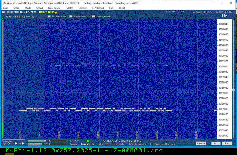This screenshot has height=155, width=237.
Task: Click the Spectrum button
Action: click(201, 143)
